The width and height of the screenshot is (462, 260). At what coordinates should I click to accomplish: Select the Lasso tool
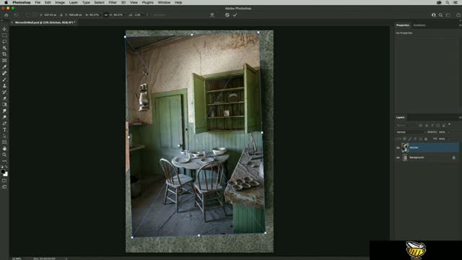(x=4, y=42)
